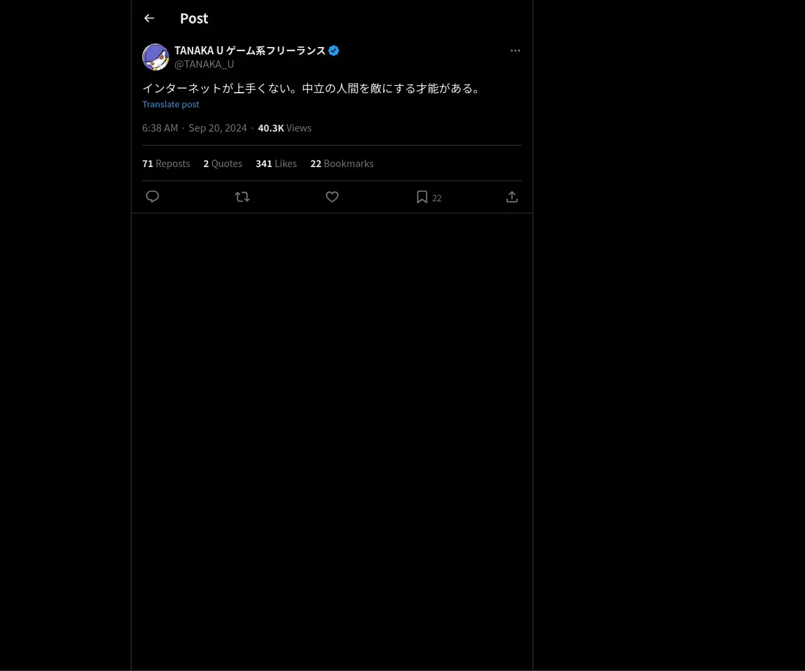805x671 pixels.
Task: Click the Japanese post text
Action: pyautogui.click(x=313, y=89)
